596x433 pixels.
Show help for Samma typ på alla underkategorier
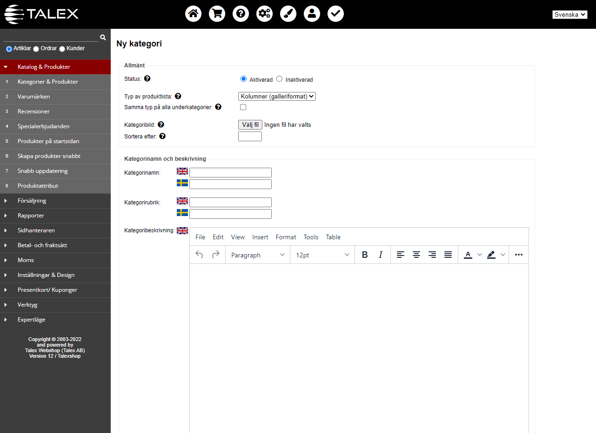coord(218,107)
